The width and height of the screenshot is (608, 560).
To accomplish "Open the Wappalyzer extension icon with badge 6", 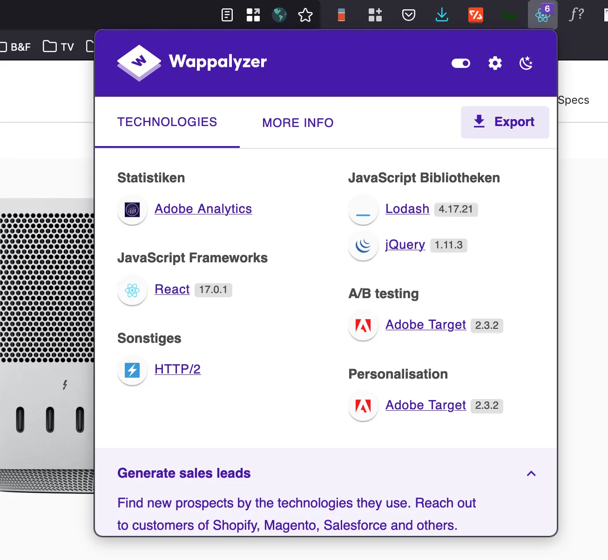I will 543,14.
